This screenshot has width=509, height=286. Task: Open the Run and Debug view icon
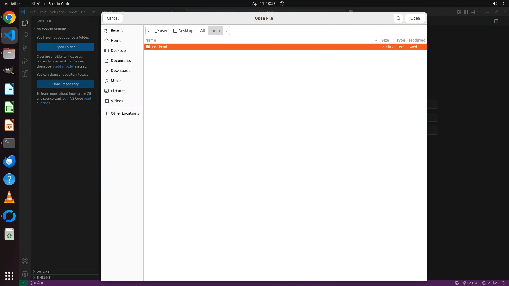(25, 61)
